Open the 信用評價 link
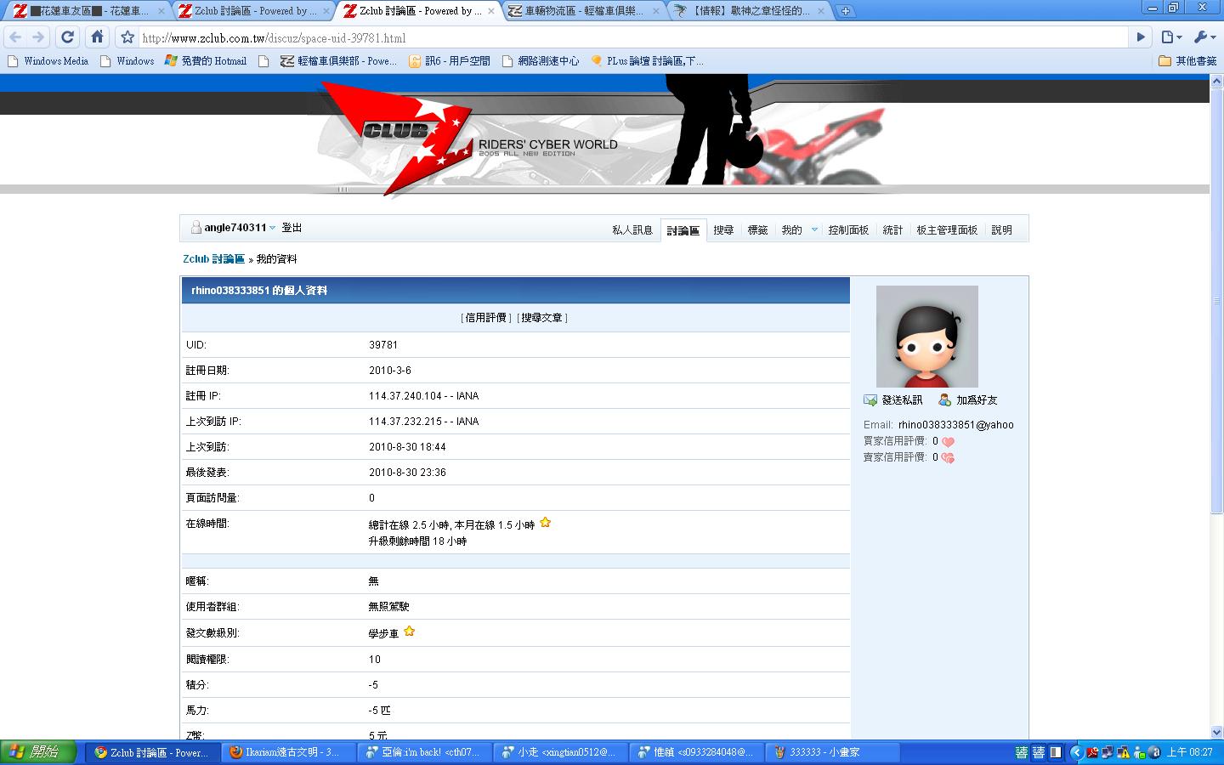 click(x=485, y=318)
